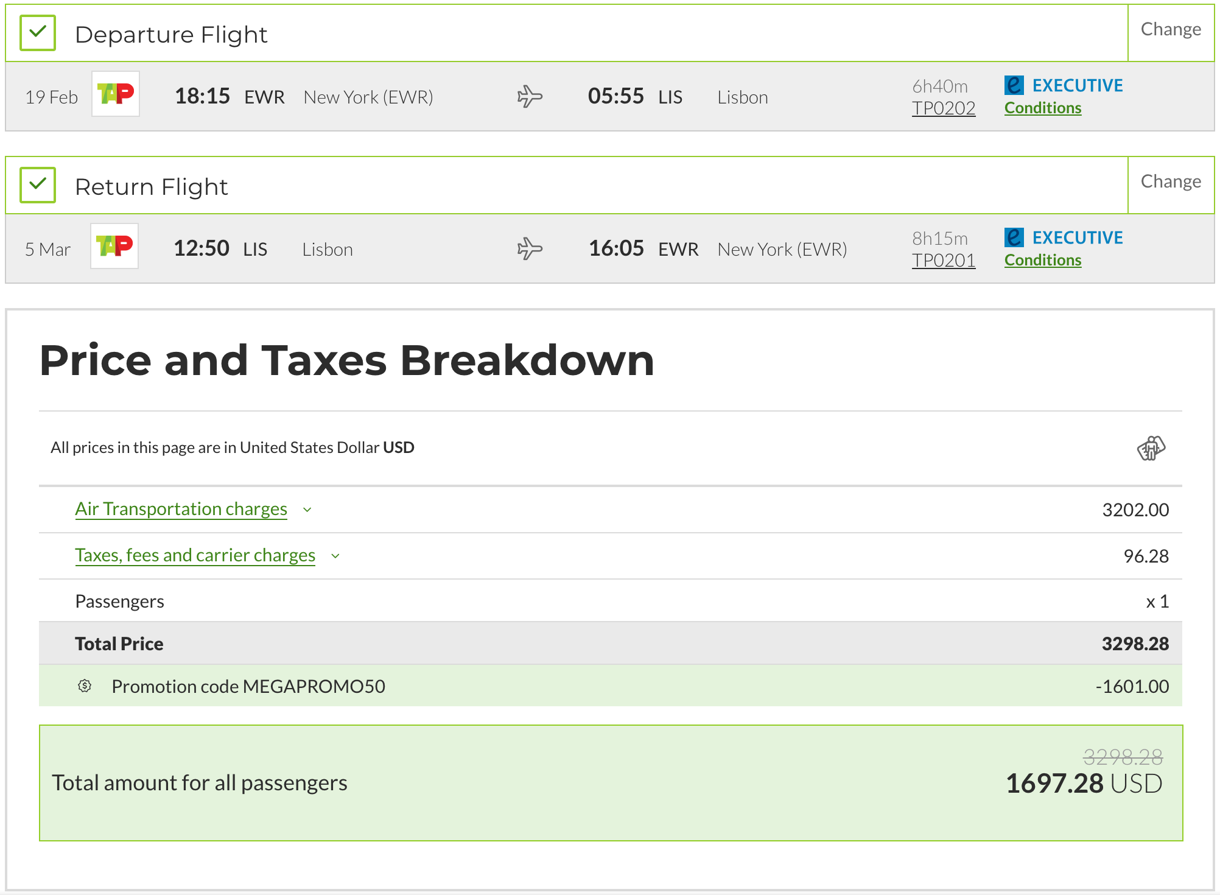Toggle the Return Flight checkbox
Viewport: 1220px width, 895px height.
[x=38, y=185]
